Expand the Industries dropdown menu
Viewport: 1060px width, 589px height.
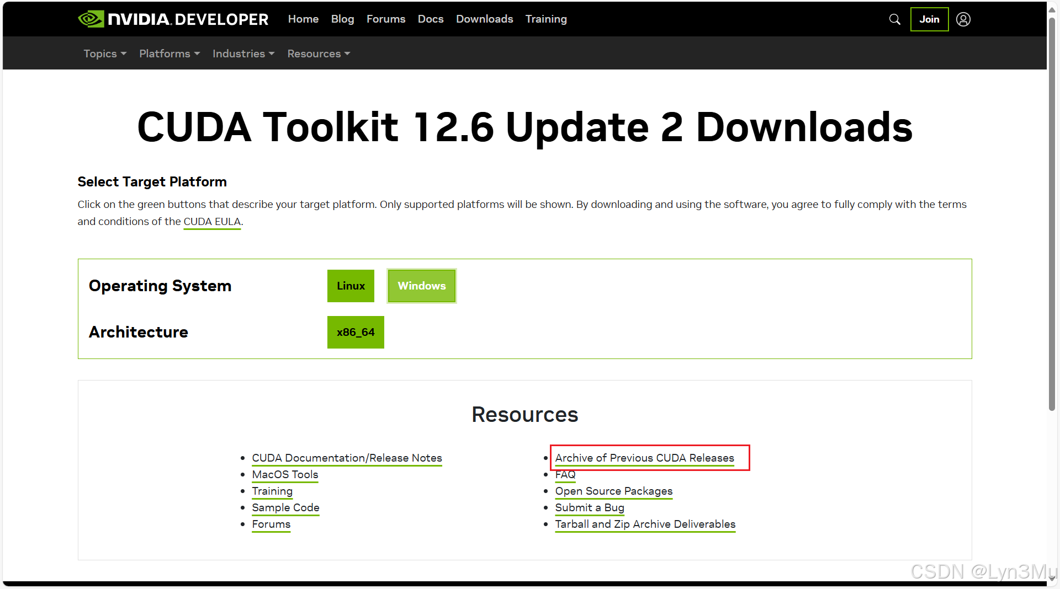click(243, 53)
